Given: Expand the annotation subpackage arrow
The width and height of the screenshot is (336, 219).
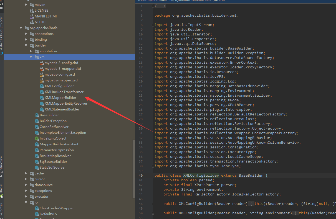Looking at the screenshot, I should click(31, 51).
